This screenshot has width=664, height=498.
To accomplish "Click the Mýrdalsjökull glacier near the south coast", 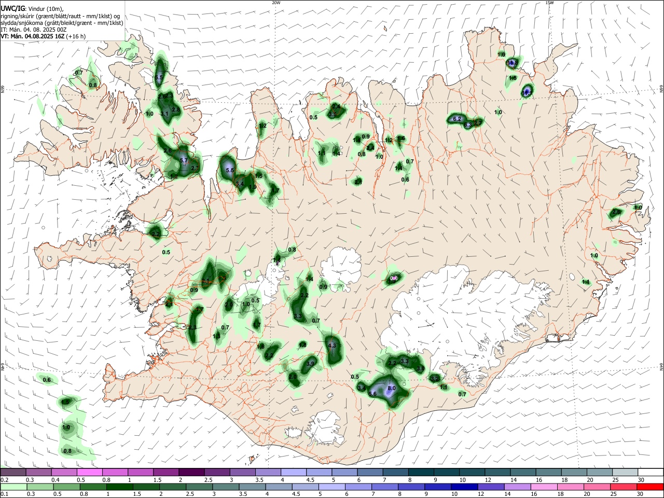I will (x=326, y=427).
